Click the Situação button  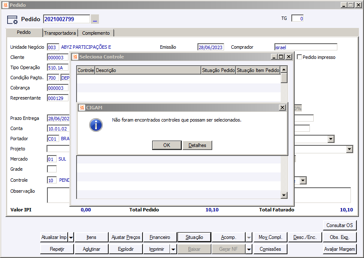point(194,237)
